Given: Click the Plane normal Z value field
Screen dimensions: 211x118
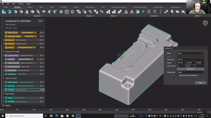Looking at the screenshot, I should point(200,66).
